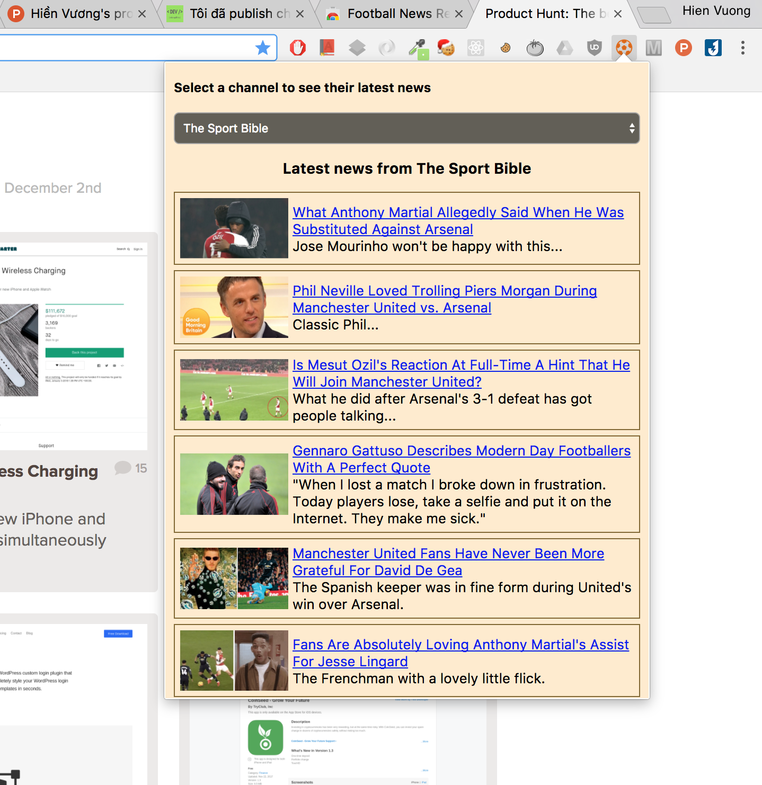
Task: Open the Anthony Martial substituted article link
Action: point(458,221)
